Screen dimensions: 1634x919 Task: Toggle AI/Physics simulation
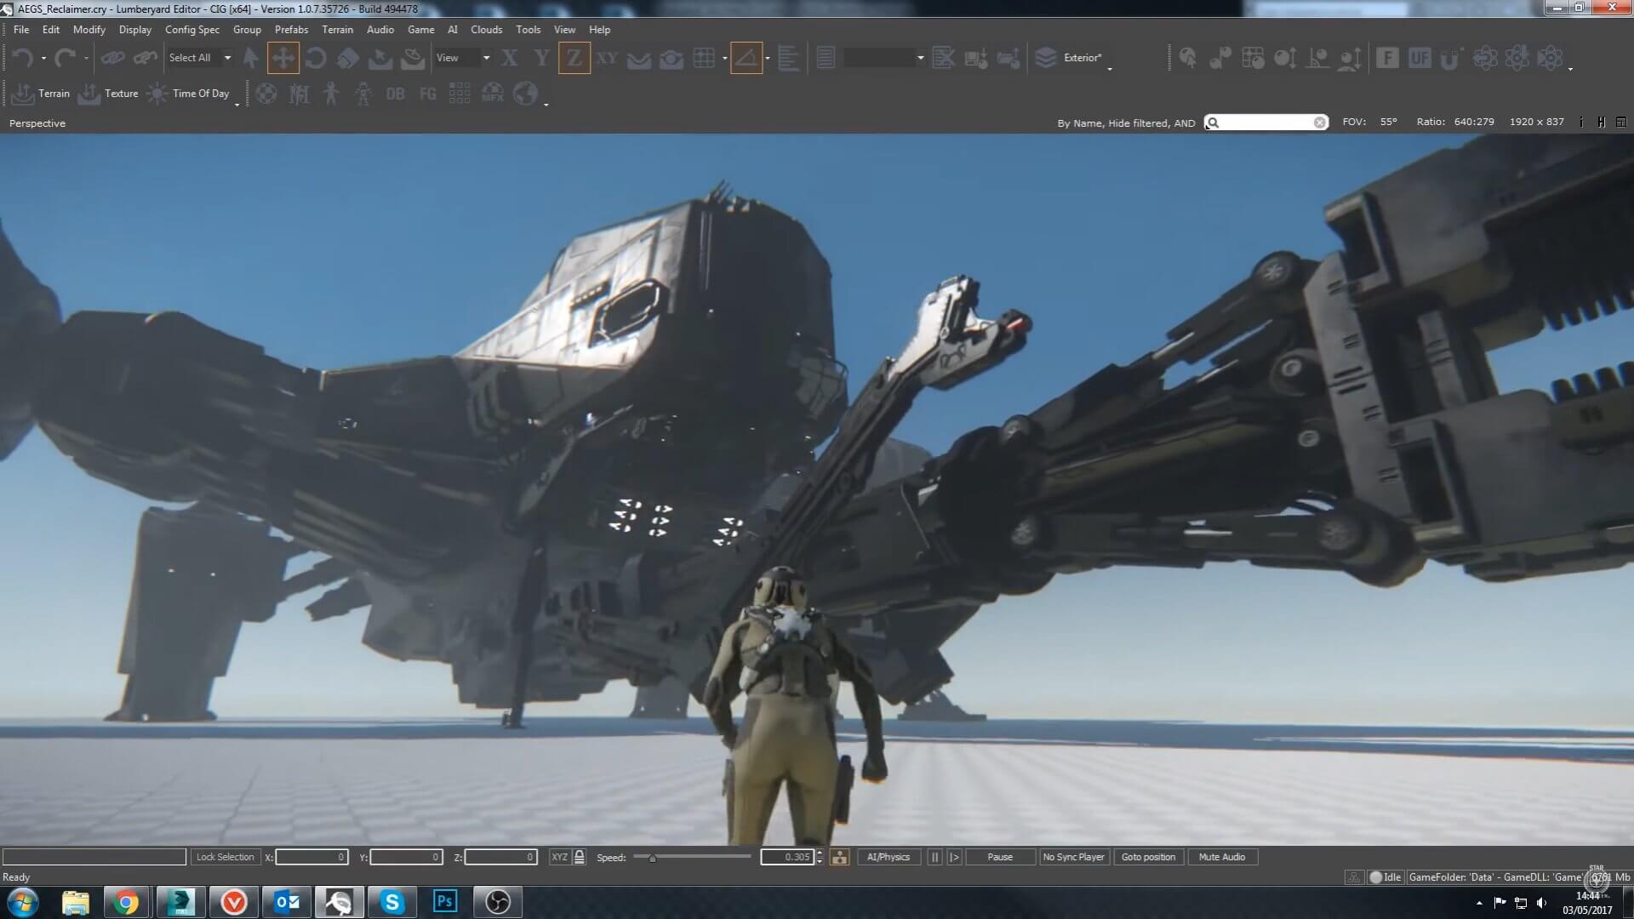pyautogui.click(x=888, y=857)
